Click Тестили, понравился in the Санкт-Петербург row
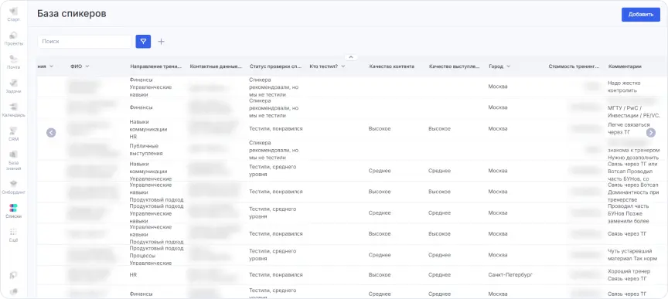This screenshot has width=668, height=299. (276, 275)
